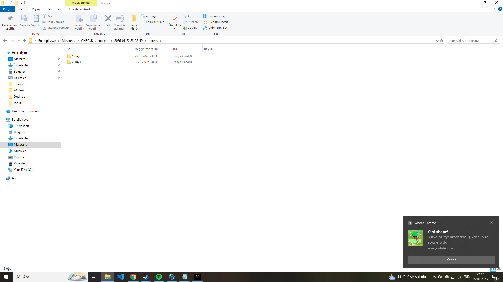Open recent locations dropdown arrow
503x282 pixels.
click(19, 41)
